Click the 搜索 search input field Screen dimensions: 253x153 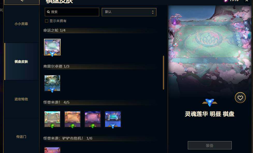[72, 12]
